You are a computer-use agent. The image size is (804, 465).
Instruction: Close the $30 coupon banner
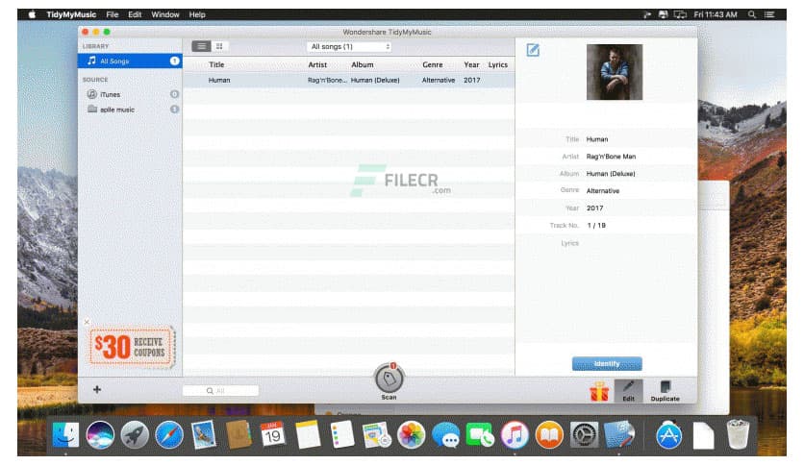pyautogui.click(x=87, y=322)
